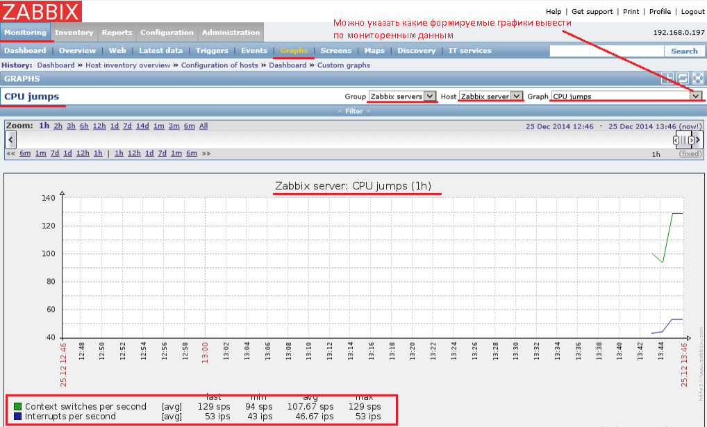Image resolution: width=707 pixels, height=427 pixels.
Task: Click the left scroll arrow of time bar
Action: click(11, 140)
